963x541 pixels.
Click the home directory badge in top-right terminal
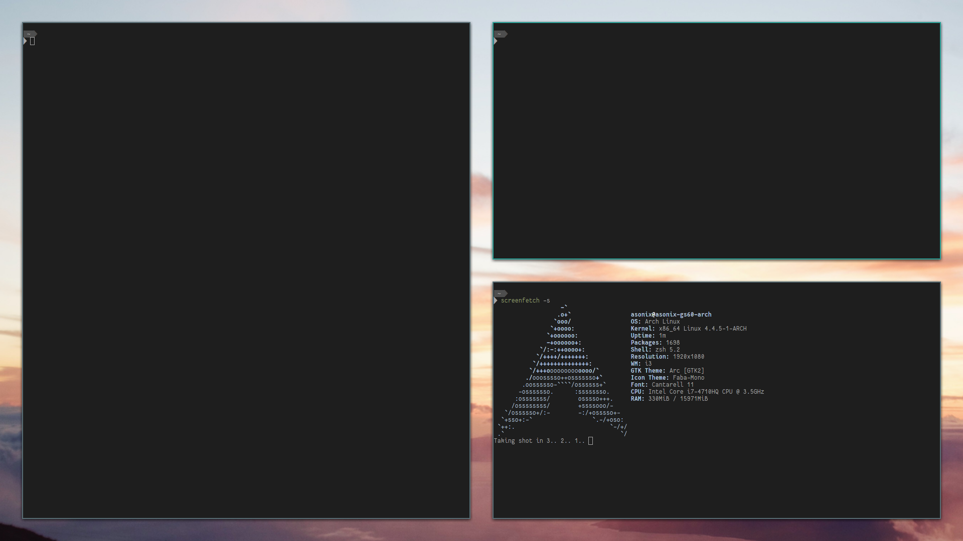click(500, 34)
